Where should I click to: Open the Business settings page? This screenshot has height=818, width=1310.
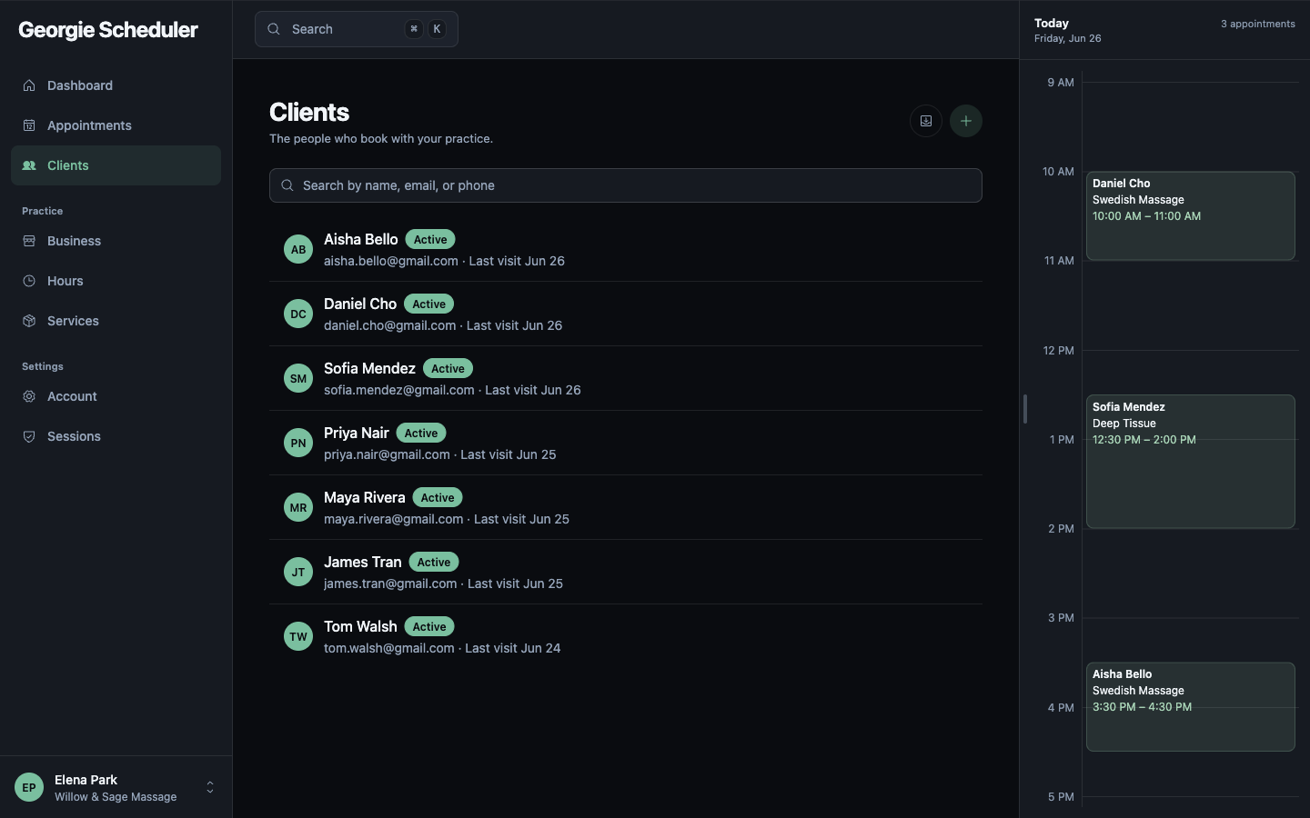[x=116, y=241]
